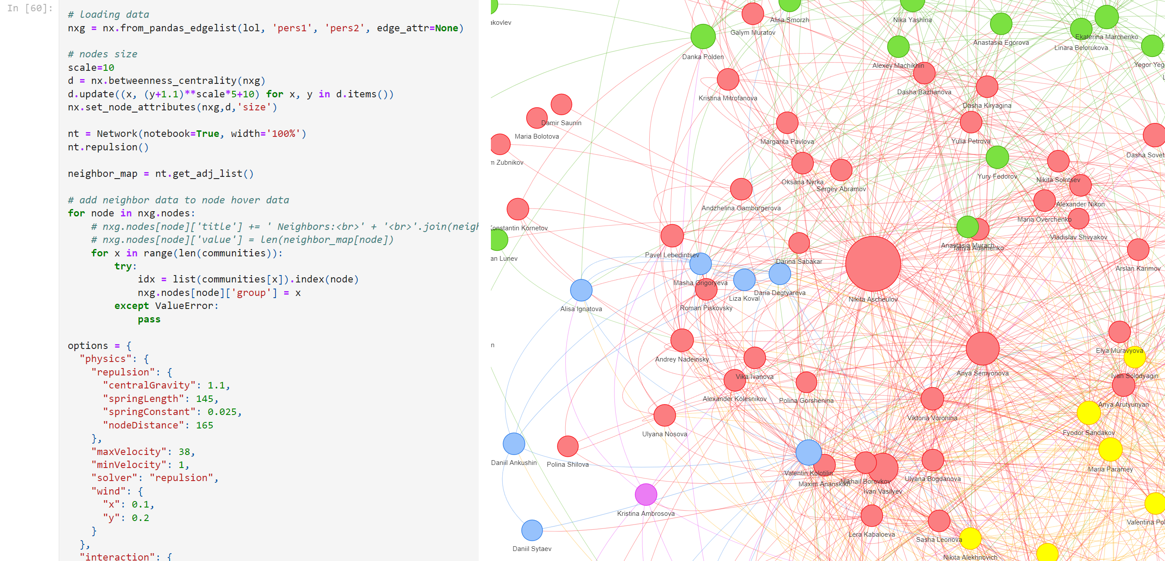This screenshot has height=561, width=1165.
Task: Click the red Darina Sabakar node
Action: click(799, 243)
